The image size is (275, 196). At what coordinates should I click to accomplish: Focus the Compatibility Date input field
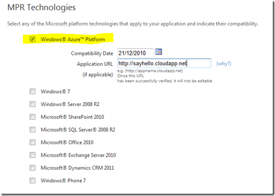[x=135, y=53]
